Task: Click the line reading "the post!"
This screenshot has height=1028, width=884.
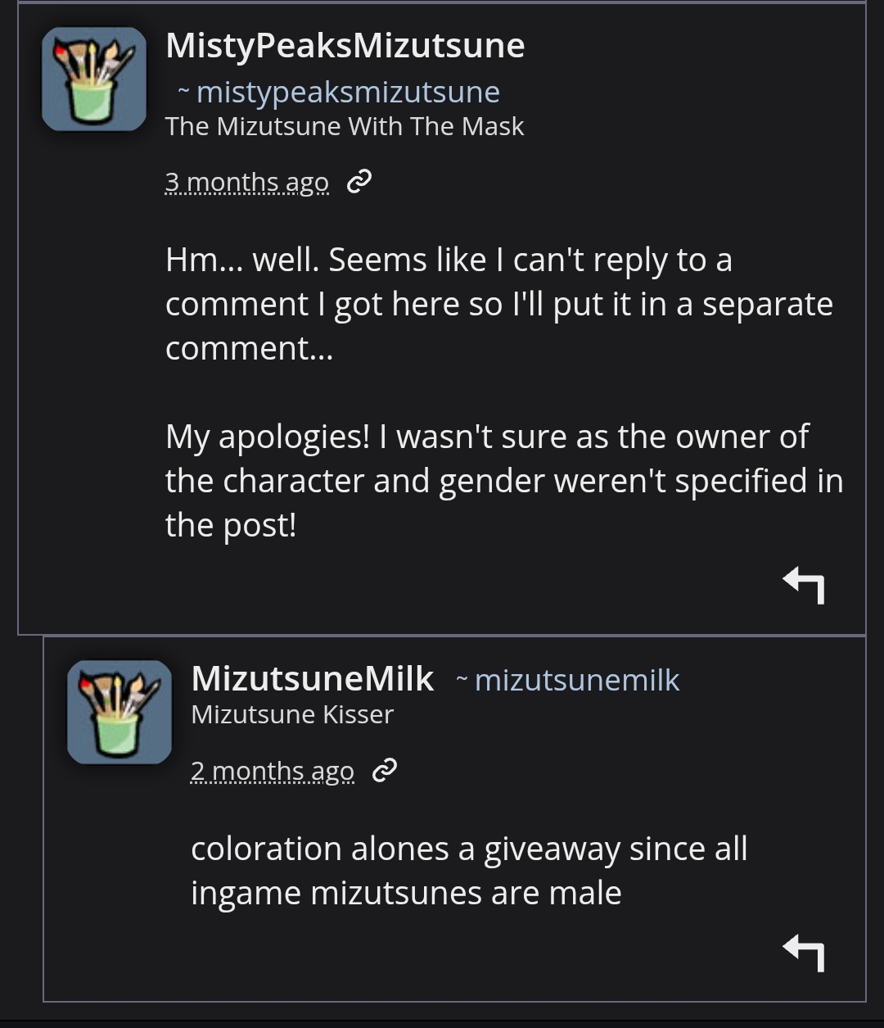Action: pyautogui.click(x=230, y=525)
